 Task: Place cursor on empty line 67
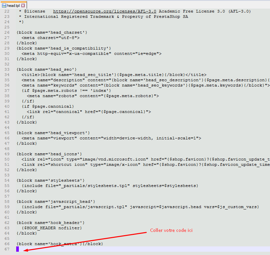point(143,249)
